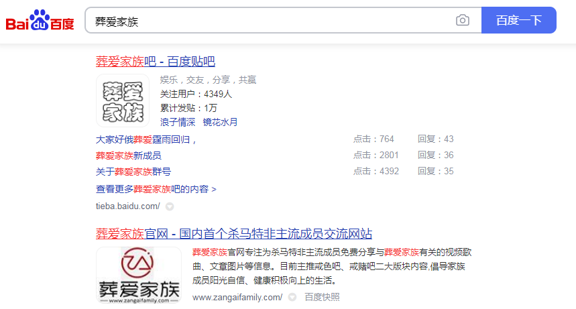Open post 关于葬爱家族群号
This screenshot has width=576, height=309.
click(x=133, y=172)
